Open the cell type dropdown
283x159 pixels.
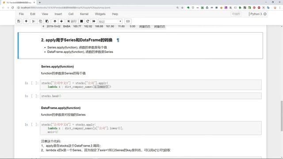click(110, 22)
